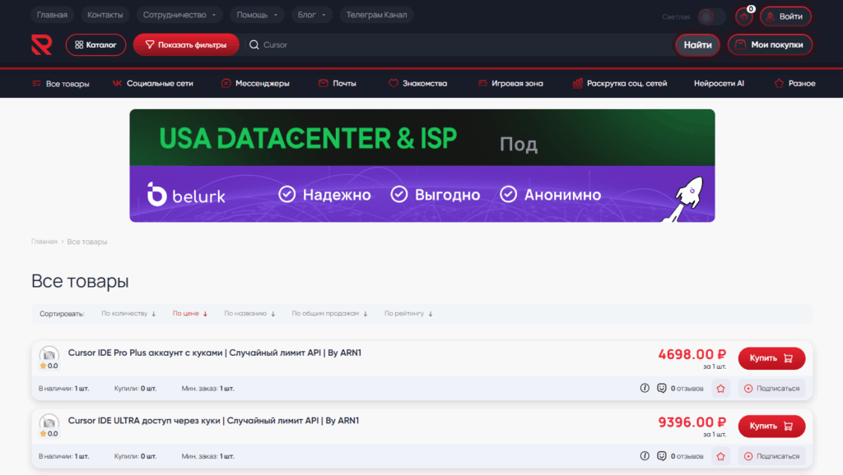
Task: Sort by По общим продажам
Action: [329, 313]
